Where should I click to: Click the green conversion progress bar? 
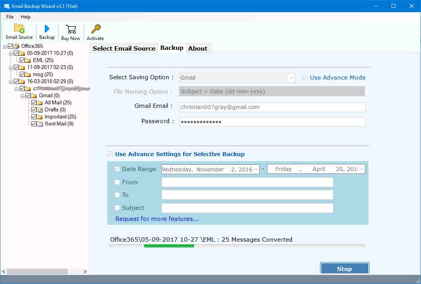coord(169,246)
